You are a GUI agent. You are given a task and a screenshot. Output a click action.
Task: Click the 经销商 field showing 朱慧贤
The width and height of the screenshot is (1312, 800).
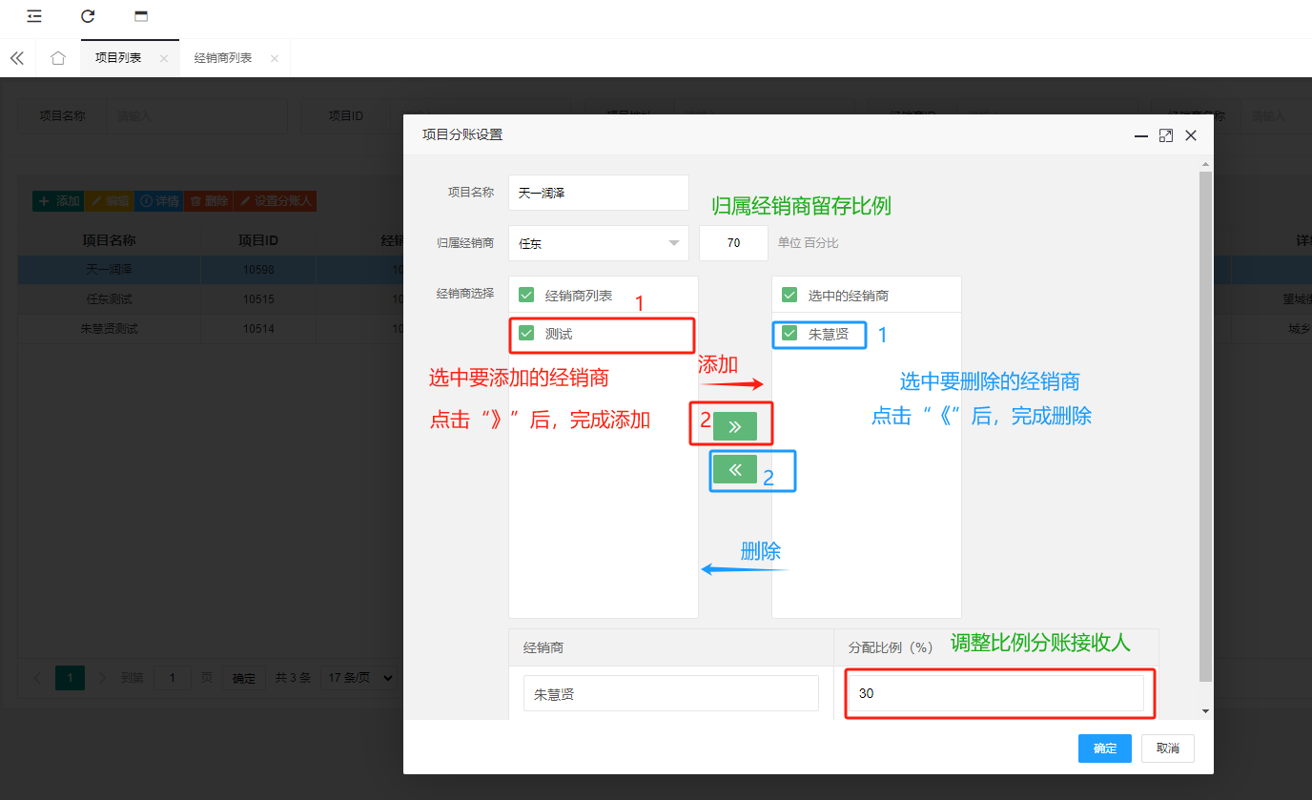tap(671, 693)
